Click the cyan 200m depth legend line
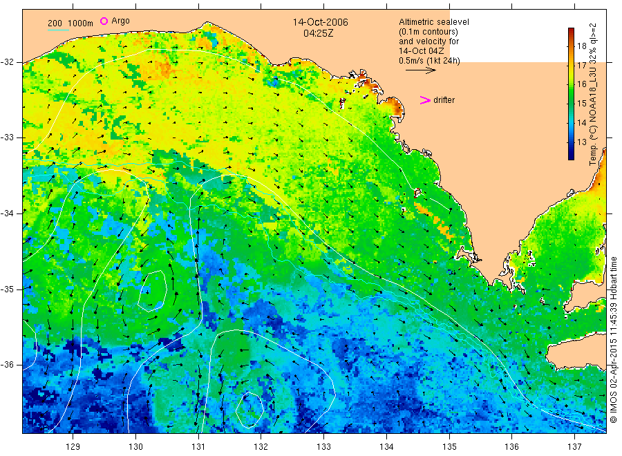Screen dimensions: 622x456 point(58,29)
